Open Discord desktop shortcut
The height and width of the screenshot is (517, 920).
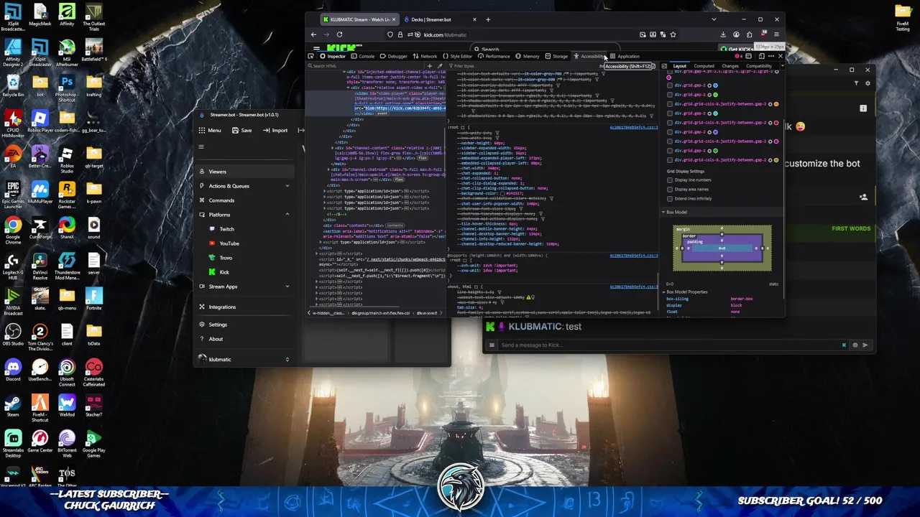13,371
